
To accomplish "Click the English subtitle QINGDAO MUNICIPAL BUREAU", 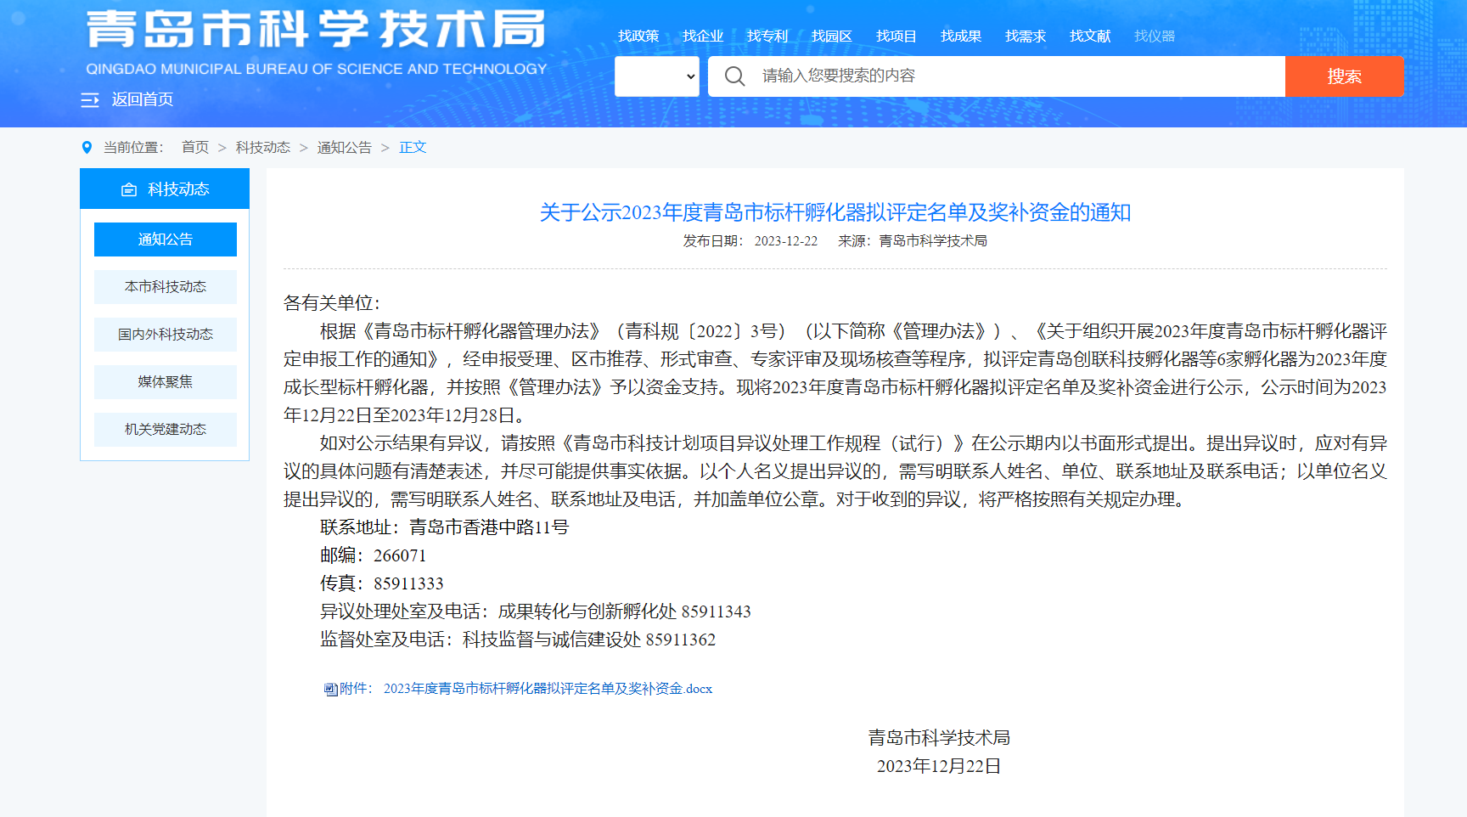I will click(x=317, y=69).
